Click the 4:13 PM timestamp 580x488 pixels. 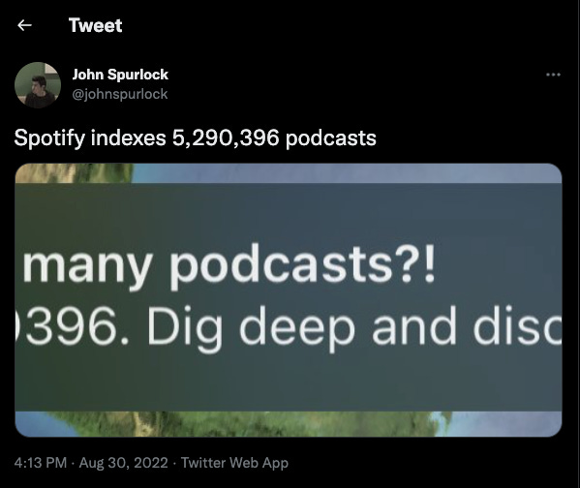click(x=41, y=463)
